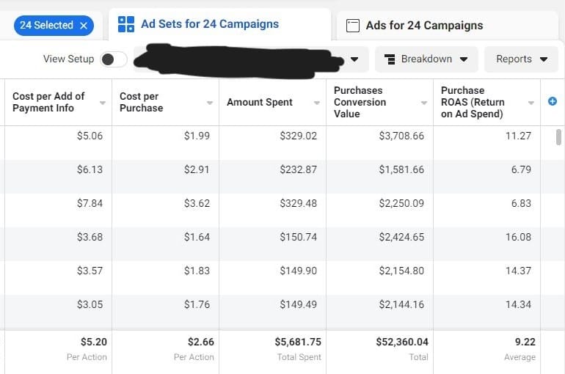Toggle the View Setup switch
The width and height of the screenshot is (565, 374).
114,59
